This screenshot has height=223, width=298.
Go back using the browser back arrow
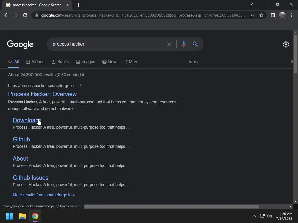tap(6, 15)
